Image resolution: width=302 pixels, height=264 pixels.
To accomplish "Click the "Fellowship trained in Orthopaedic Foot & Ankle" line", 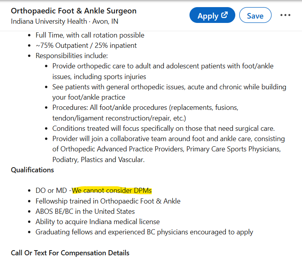I will tap(108, 201).
